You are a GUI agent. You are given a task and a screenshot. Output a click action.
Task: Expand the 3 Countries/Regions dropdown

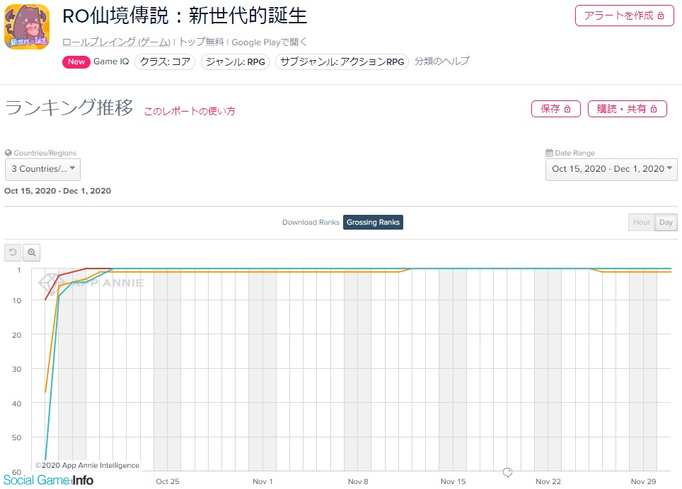coord(42,169)
